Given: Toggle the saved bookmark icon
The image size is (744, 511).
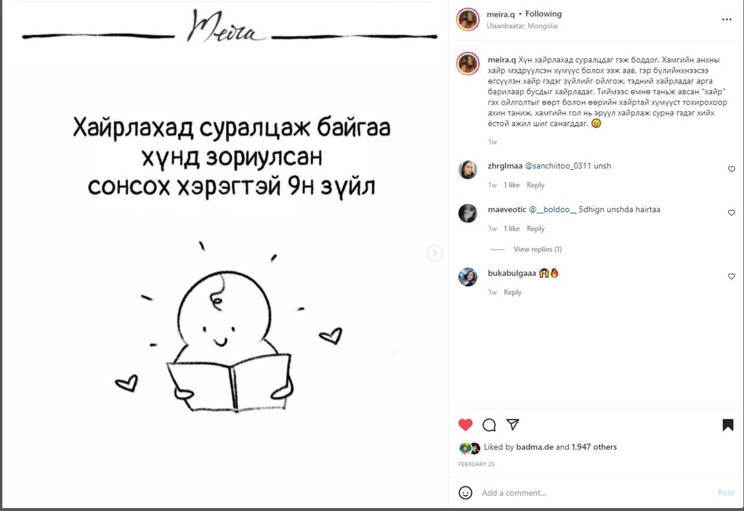Looking at the screenshot, I should coord(728,425).
